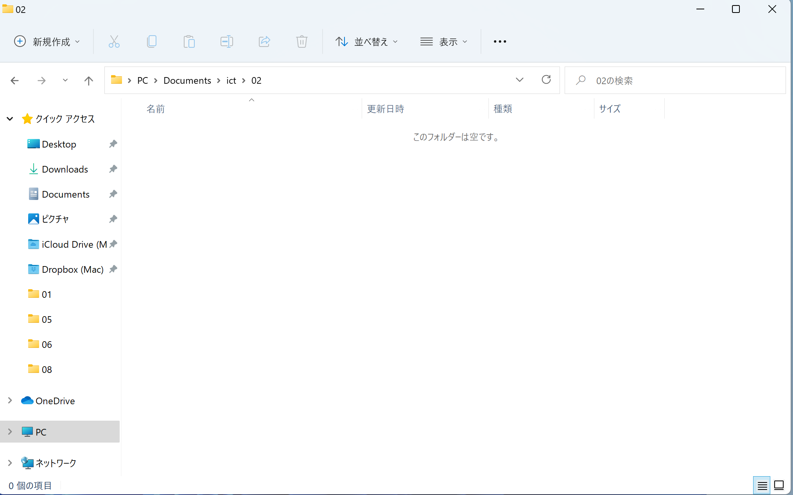Click the Copy icon in toolbar

click(x=151, y=41)
